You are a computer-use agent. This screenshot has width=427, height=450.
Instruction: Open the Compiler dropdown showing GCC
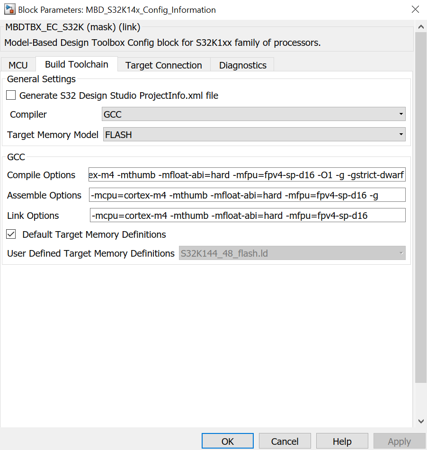254,114
